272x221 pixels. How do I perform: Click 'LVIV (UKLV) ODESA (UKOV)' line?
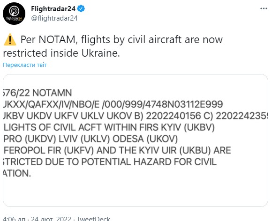click(91, 139)
